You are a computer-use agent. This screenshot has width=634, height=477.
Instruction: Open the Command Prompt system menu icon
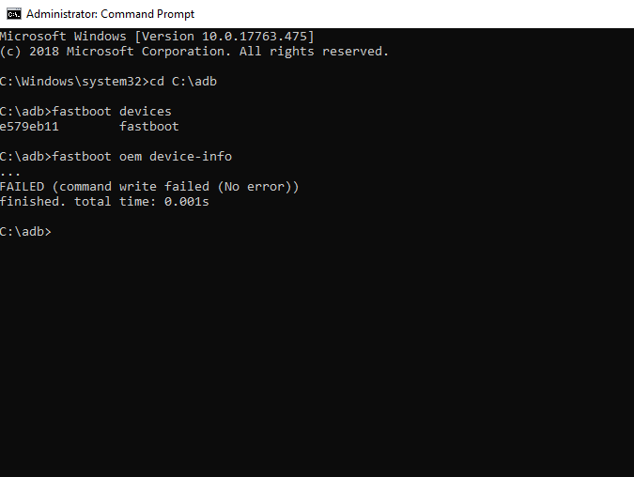pyautogui.click(x=13, y=14)
